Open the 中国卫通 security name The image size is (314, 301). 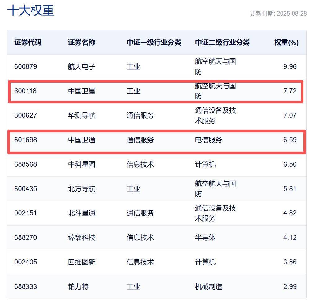[81, 140]
